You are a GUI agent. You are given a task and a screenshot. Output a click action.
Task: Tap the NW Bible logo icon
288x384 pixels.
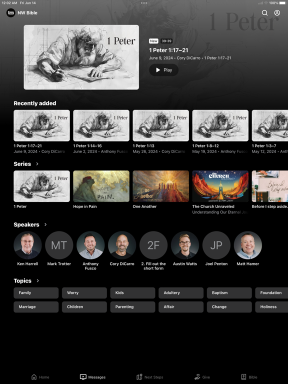pos(11,12)
